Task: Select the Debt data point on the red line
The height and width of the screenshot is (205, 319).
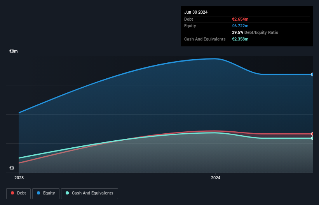Action: tap(312, 134)
